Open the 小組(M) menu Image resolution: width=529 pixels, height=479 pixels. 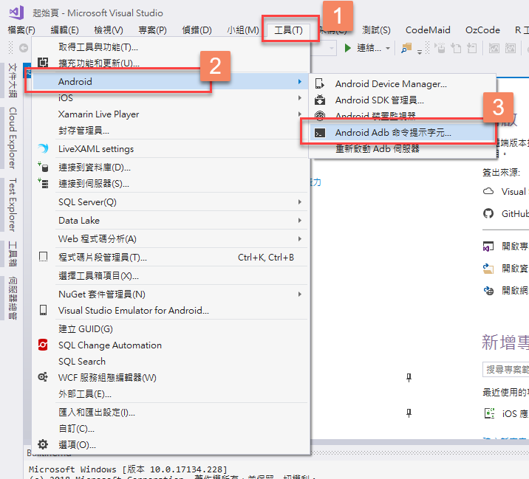coord(243,30)
